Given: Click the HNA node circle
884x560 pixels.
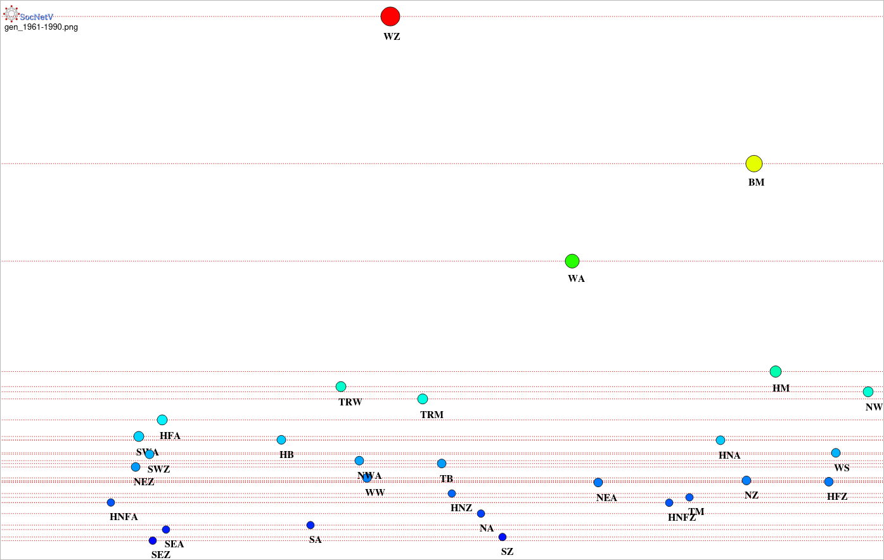Looking at the screenshot, I should point(721,440).
